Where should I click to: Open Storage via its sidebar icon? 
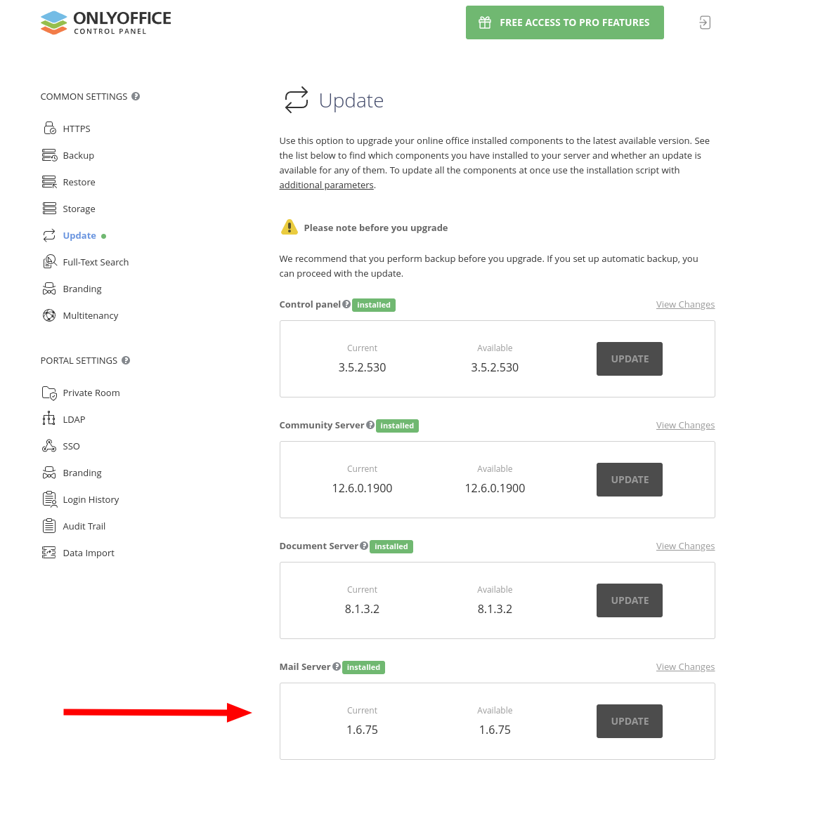click(x=49, y=208)
